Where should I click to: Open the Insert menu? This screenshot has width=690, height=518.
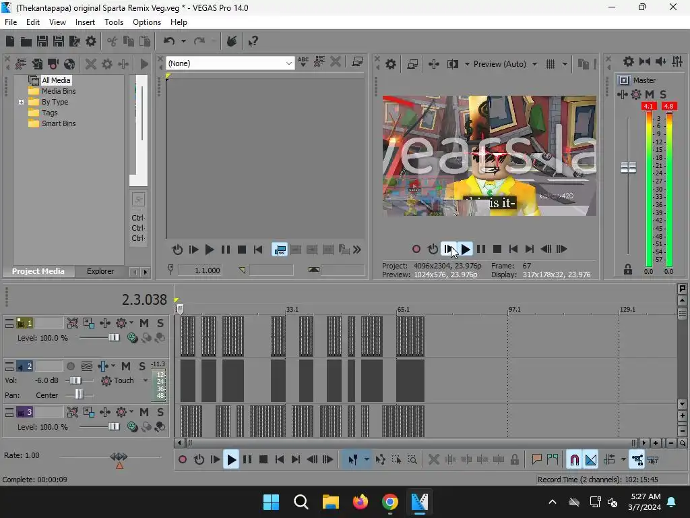pos(85,22)
